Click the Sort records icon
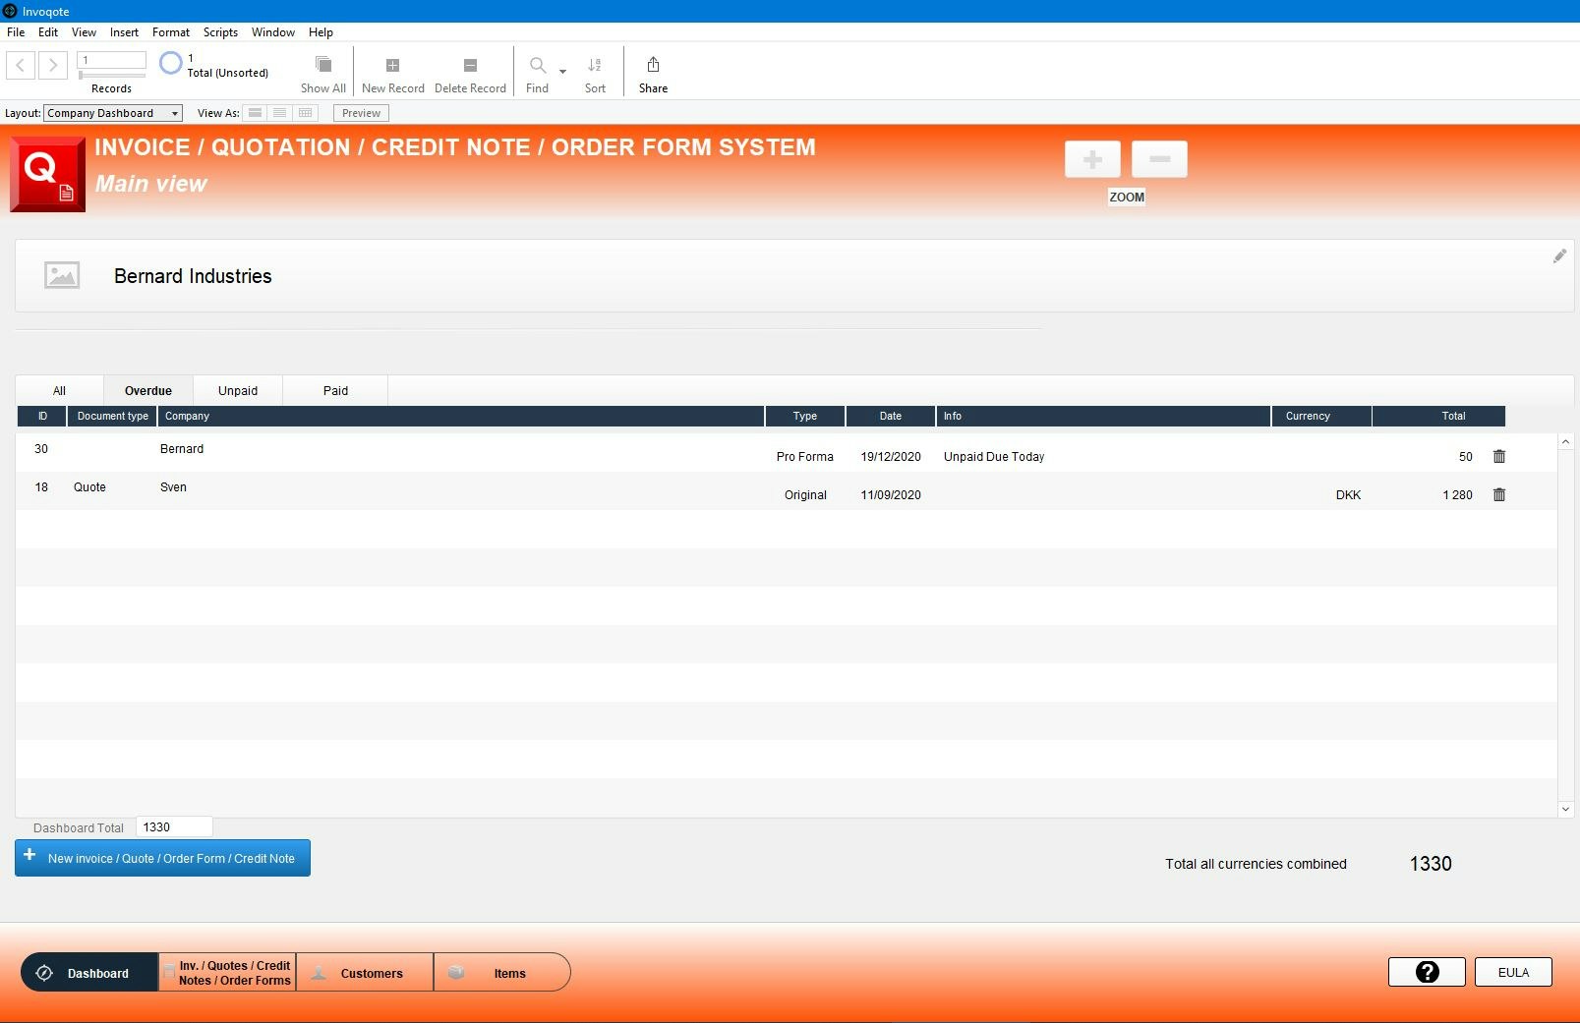This screenshot has width=1580, height=1023. pyautogui.click(x=595, y=65)
